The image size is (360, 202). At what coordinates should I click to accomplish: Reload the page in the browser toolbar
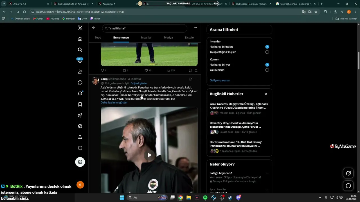tap(18, 12)
